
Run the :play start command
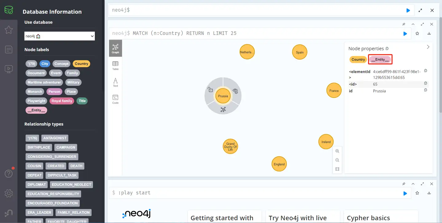[x=405, y=193]
